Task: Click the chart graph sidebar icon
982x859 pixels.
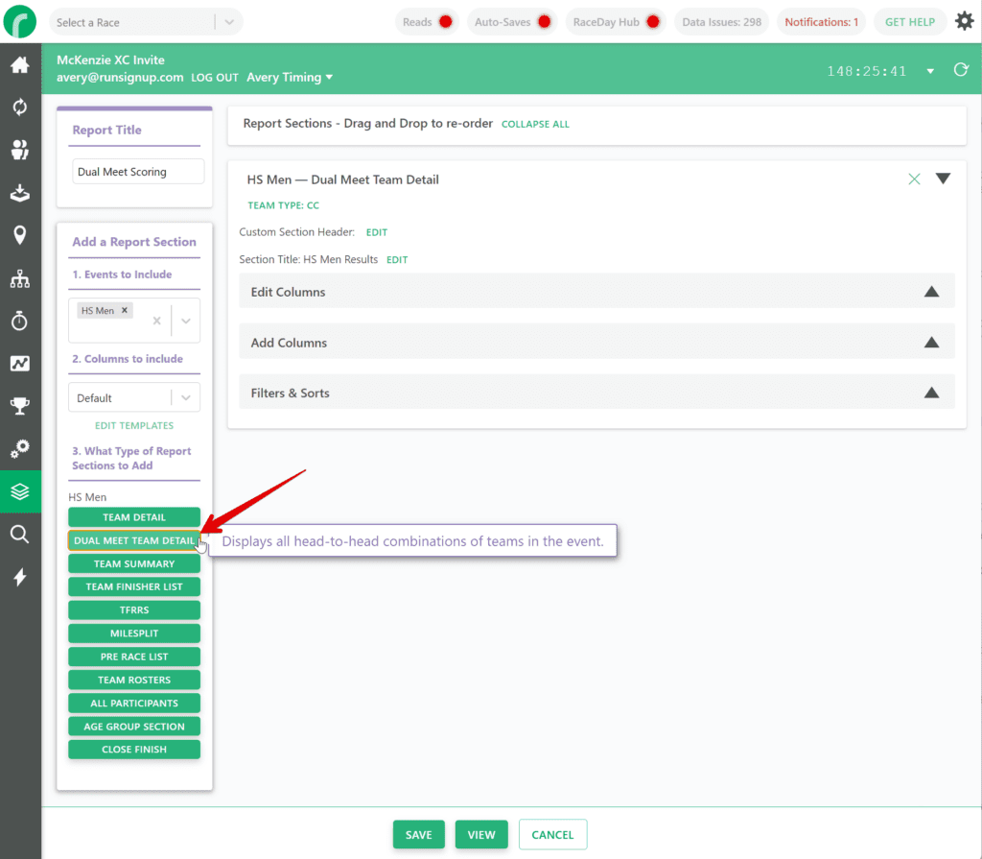Action: [20, 363]
